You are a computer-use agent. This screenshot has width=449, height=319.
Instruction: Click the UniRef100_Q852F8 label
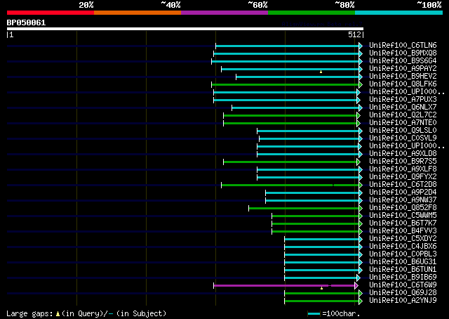point(403,208)
